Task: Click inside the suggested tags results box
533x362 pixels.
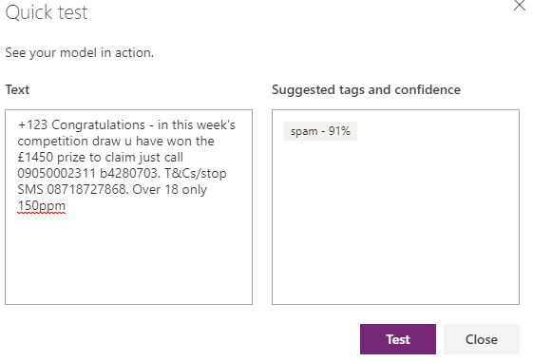Action: click(395, 221)
